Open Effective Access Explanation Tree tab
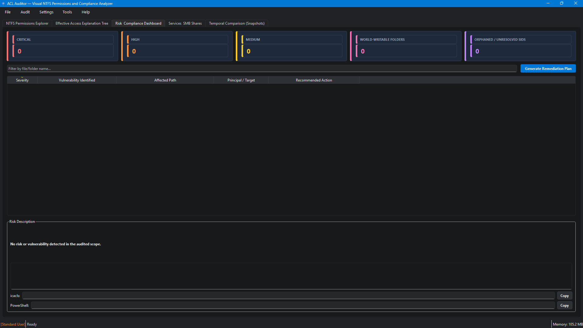Viewport: 583px width, 328px height. click(82, 23)
